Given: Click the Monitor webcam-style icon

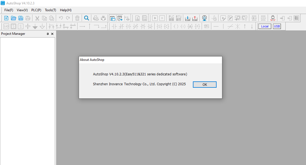Looking at the screenshot, I should [204, 18].
